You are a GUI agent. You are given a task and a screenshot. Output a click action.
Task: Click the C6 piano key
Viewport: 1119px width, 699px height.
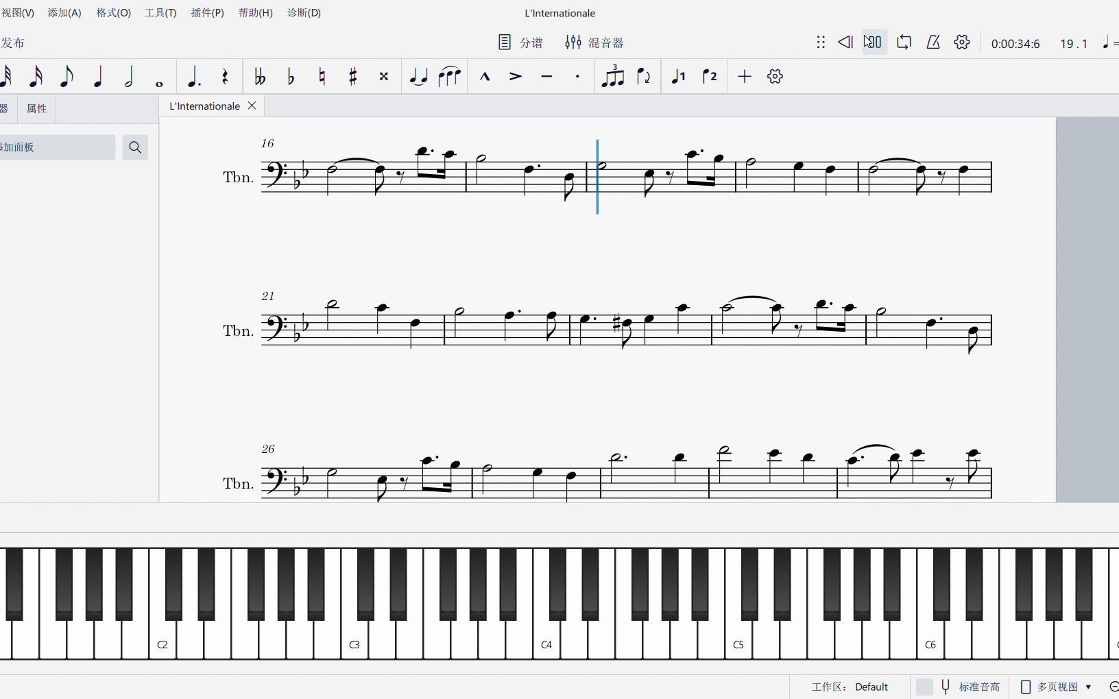point(930,641)
